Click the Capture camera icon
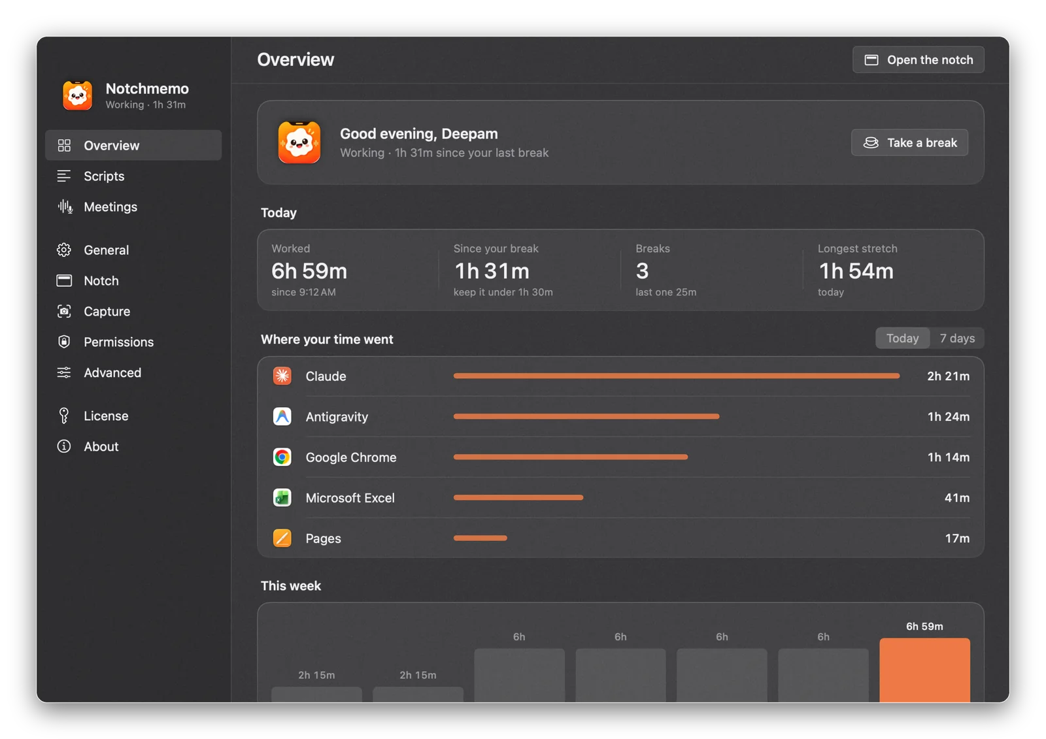The height and width of the screenshot is (739, 1046). [x=64, y=311]
